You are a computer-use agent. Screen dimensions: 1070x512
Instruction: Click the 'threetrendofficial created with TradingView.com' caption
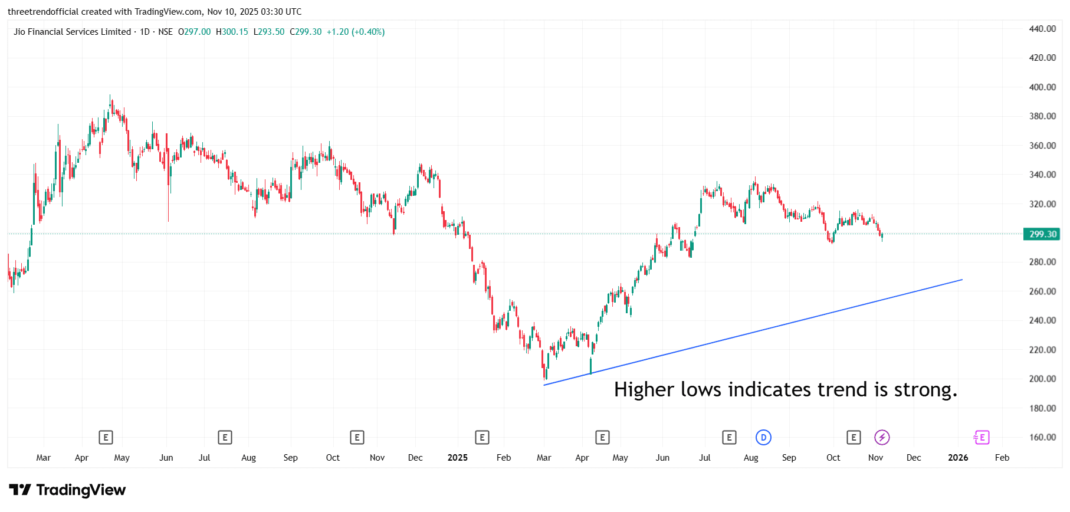click(x=105, y=12)
